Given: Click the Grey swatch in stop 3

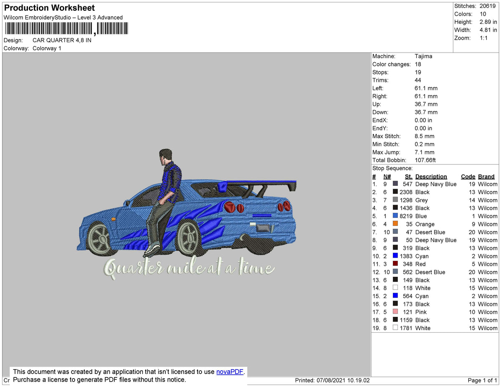Looking at the screenshot, I should [395, 200].
